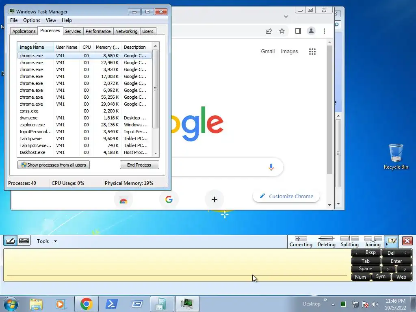Open the Chrome profile avatar
This screenshot has height=312, width=416.
pyautogui.click(x=311, y=31)
